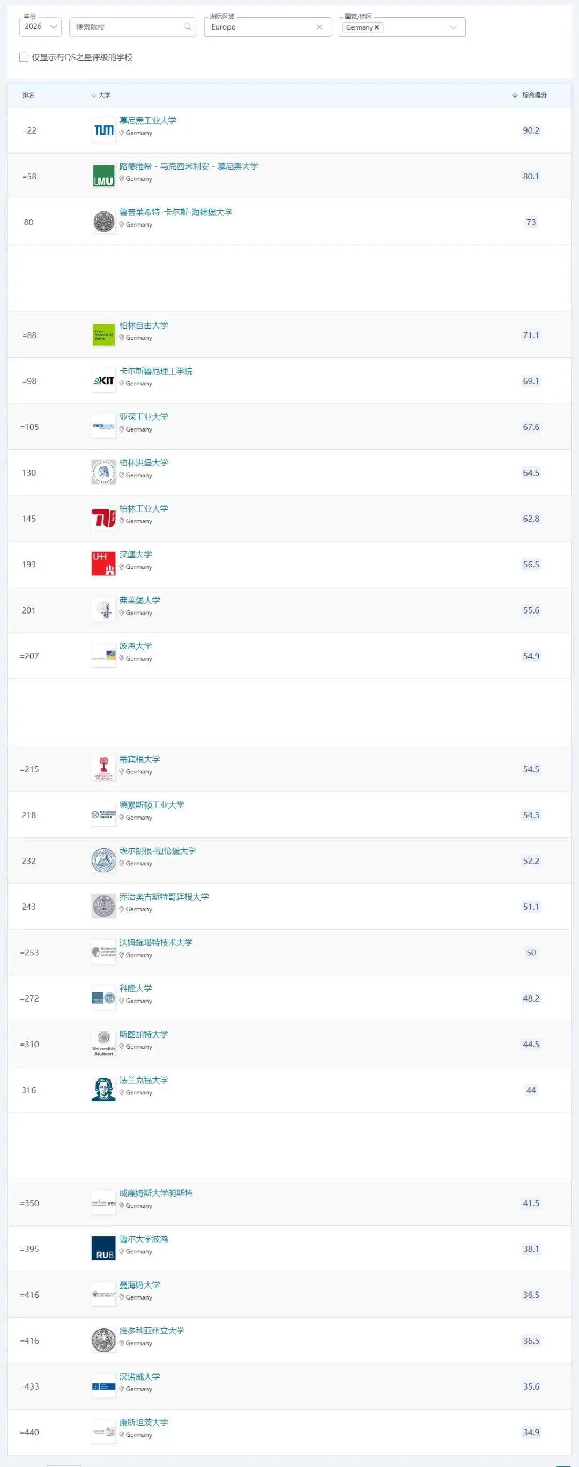579x1467 pixels.
Task: Click the 搜索院校 search field
Action: [x=128, y=27]
